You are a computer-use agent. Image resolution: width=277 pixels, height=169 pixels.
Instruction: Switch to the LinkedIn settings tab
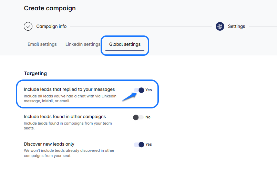83,44
